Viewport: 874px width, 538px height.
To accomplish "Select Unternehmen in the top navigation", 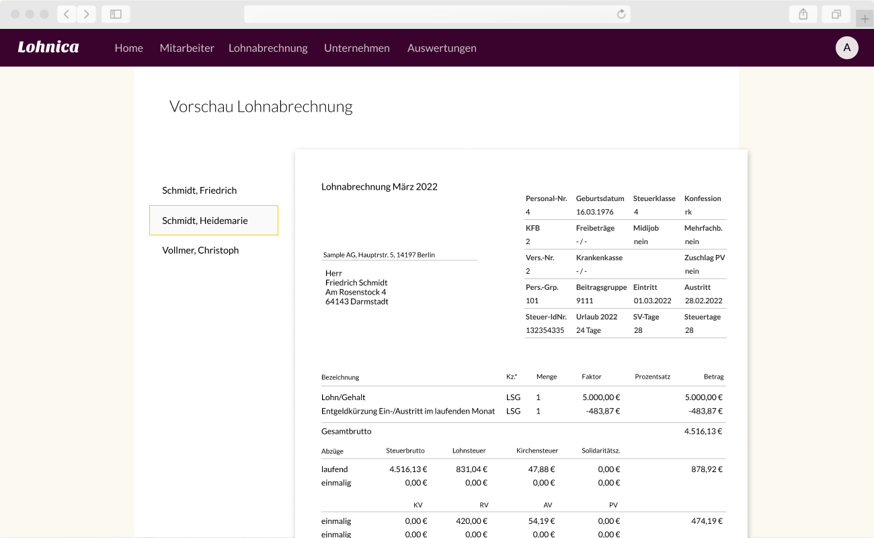I will [357, 48].
